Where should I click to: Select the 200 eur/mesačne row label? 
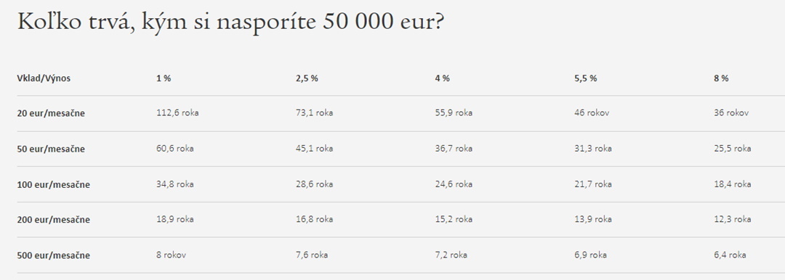tap(54, 220)
